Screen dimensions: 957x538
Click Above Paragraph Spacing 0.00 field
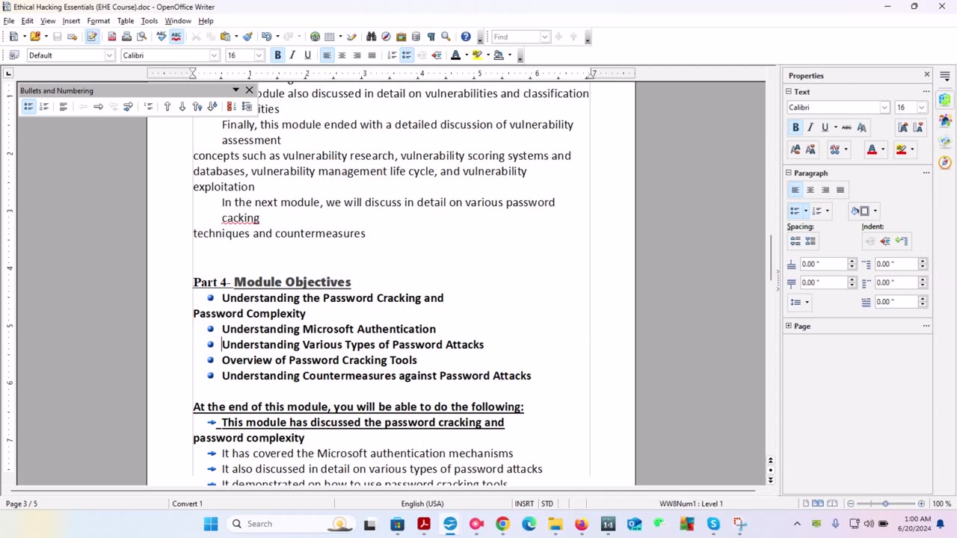(823, 264)
